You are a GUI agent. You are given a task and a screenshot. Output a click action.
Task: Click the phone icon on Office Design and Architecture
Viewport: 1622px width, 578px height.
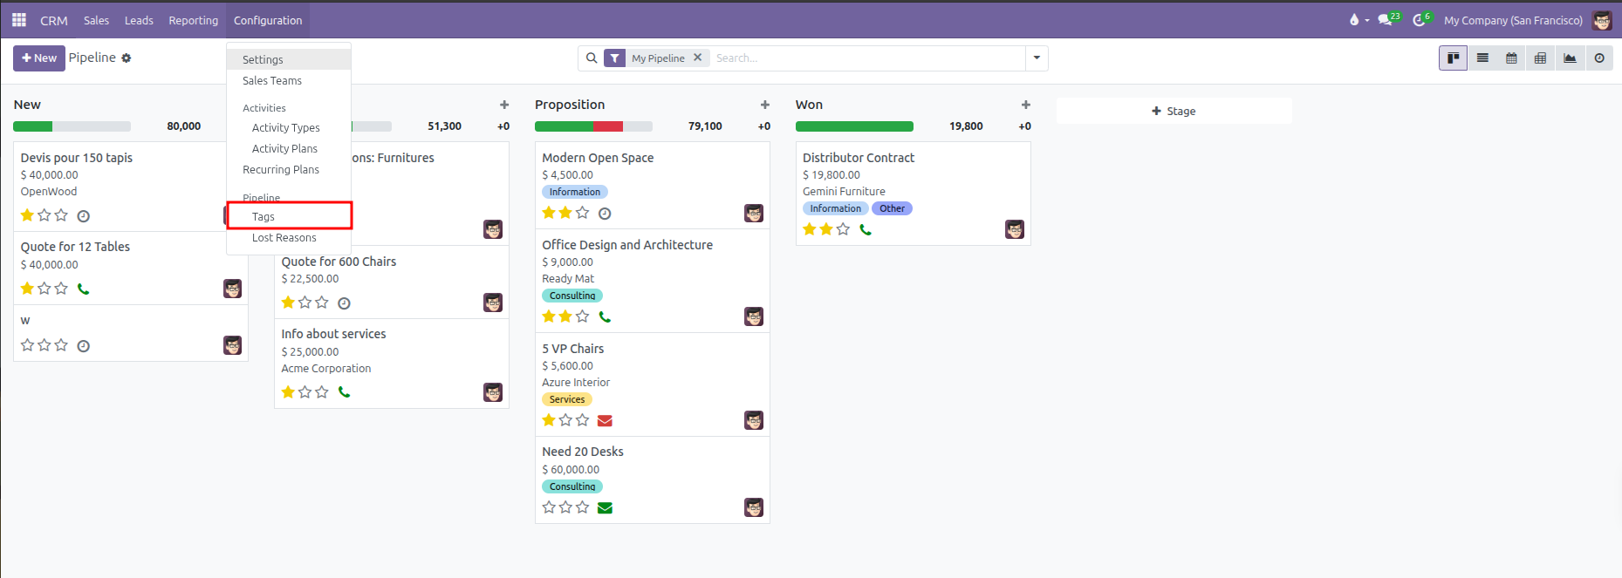tap(605, 317)
